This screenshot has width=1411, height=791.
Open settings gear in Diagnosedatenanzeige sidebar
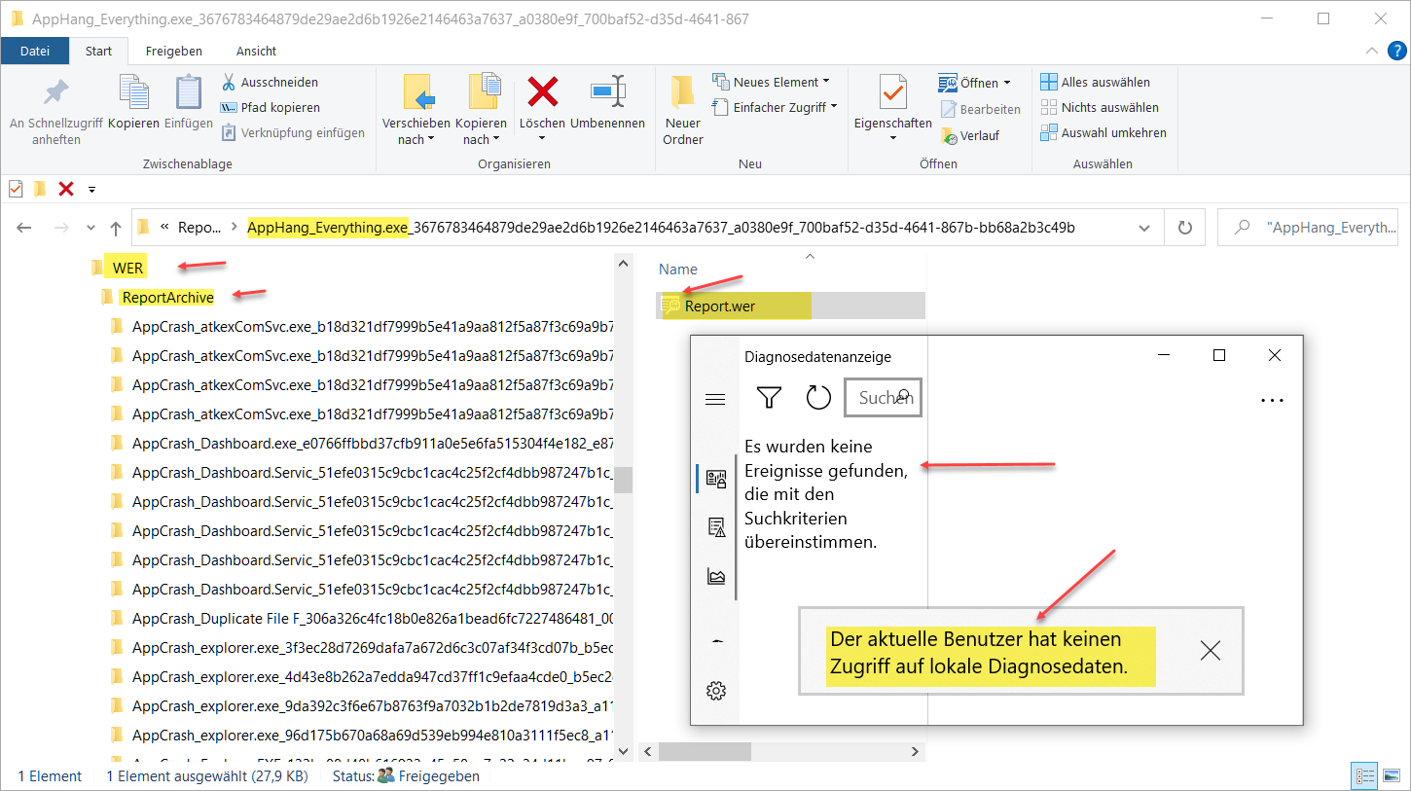coord(716,691)
